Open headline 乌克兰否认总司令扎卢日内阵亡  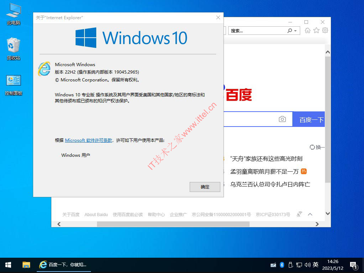click(x=270, y=184)
